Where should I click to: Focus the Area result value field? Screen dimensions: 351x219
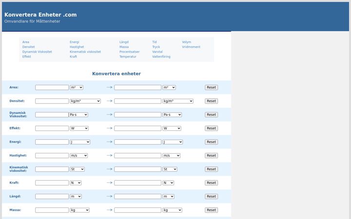pos(137,88)
